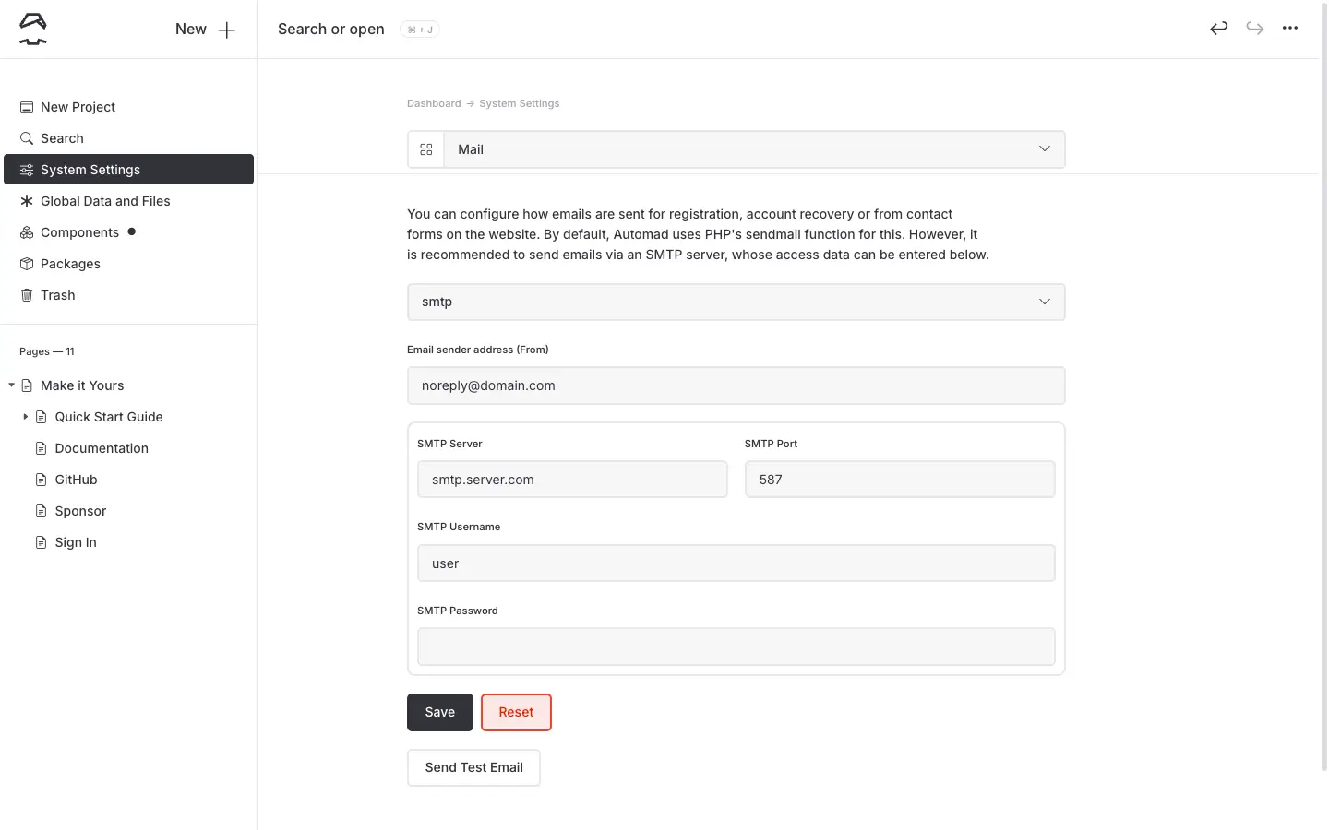Expand the Quick Start Guide tree item
The height and width of the screenshot is (830, 1329).
(26, 417)
